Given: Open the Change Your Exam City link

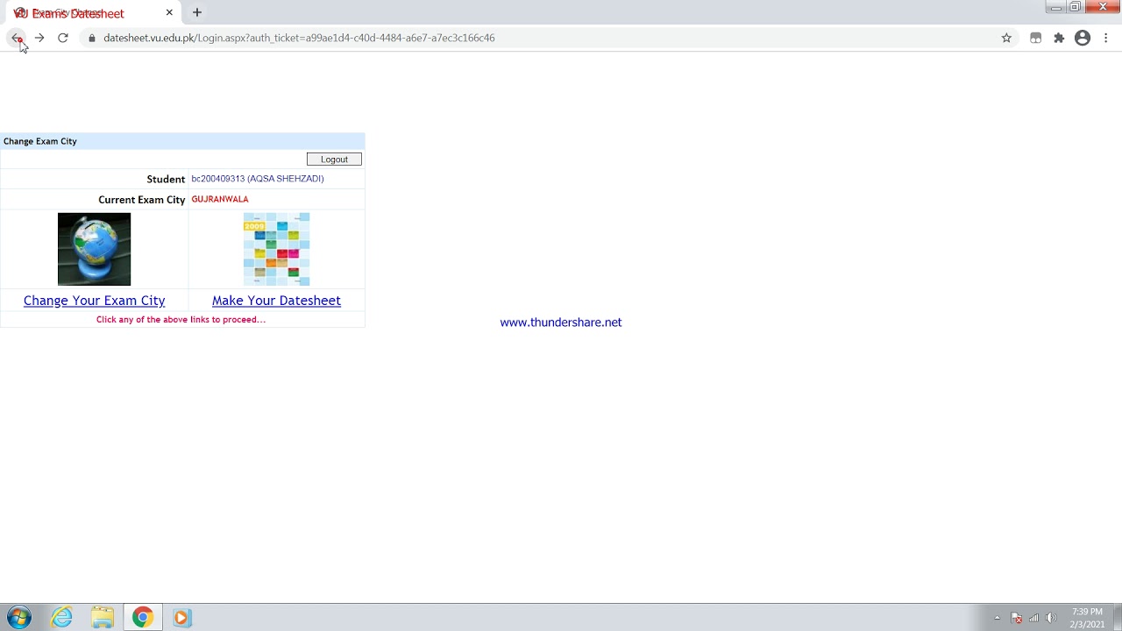Looking at the screenshot, I should (94, 301).
